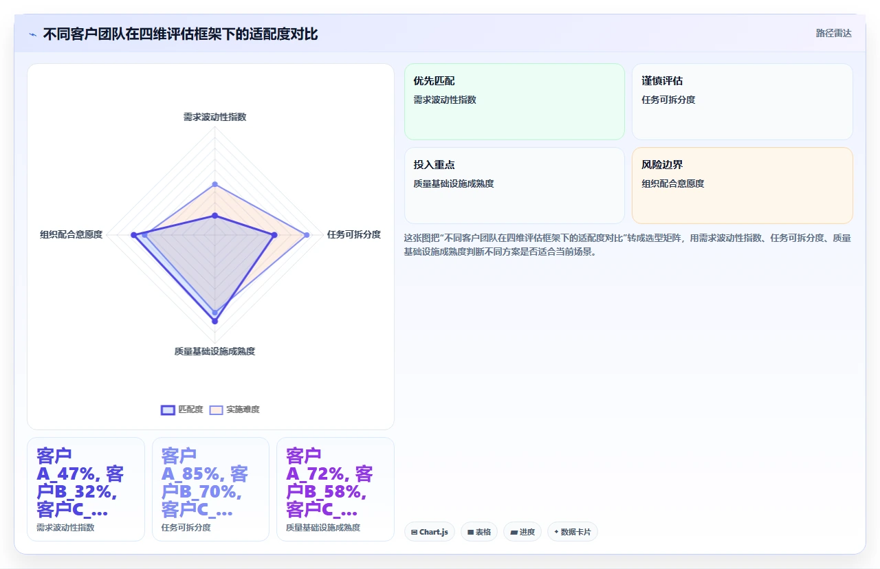Toggle the 实施难度 legend item
Image resolution: width=880 pixels, height=569 pixels.
pos(234,410)
